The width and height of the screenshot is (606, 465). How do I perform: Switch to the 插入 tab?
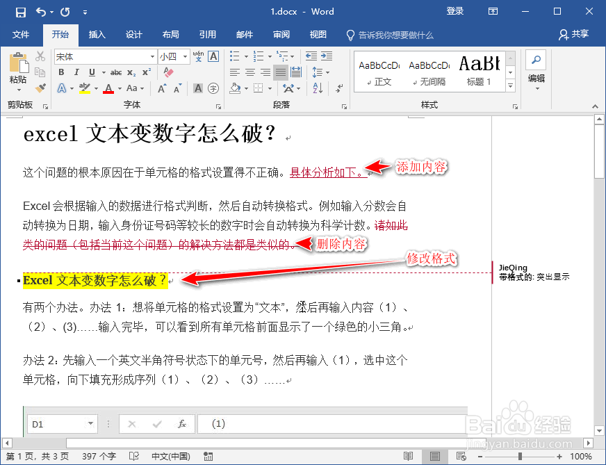(97, 35)
